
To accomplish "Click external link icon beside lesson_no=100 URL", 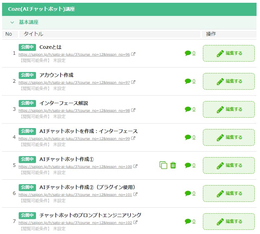I will tap(135, 166).
